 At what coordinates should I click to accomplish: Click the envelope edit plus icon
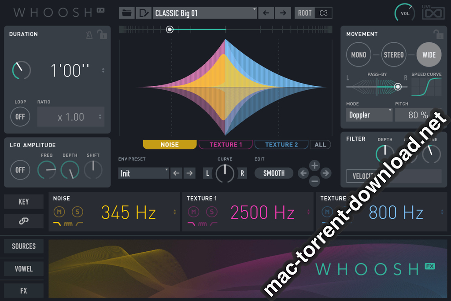coord(314,165)
